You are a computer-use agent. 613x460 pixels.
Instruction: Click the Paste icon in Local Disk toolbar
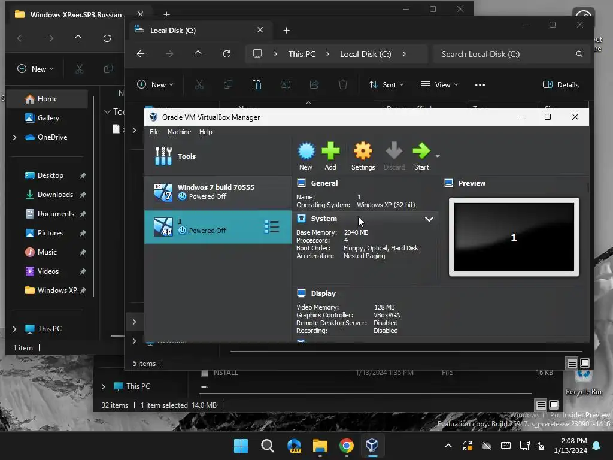pyautogui.click(x=256, y=84)
